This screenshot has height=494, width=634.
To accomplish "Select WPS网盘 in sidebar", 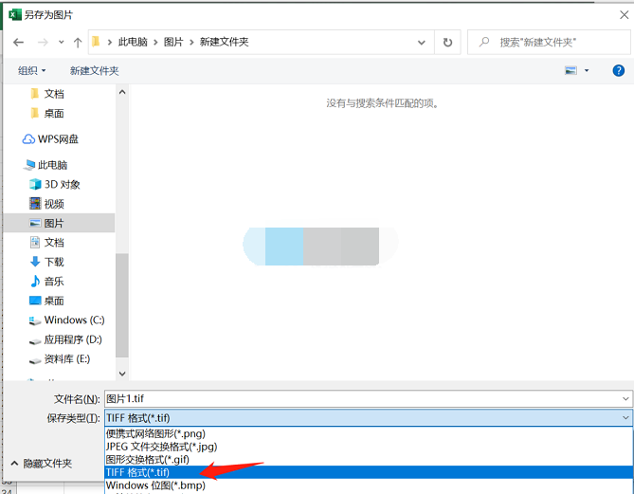I will coord(57,139).
